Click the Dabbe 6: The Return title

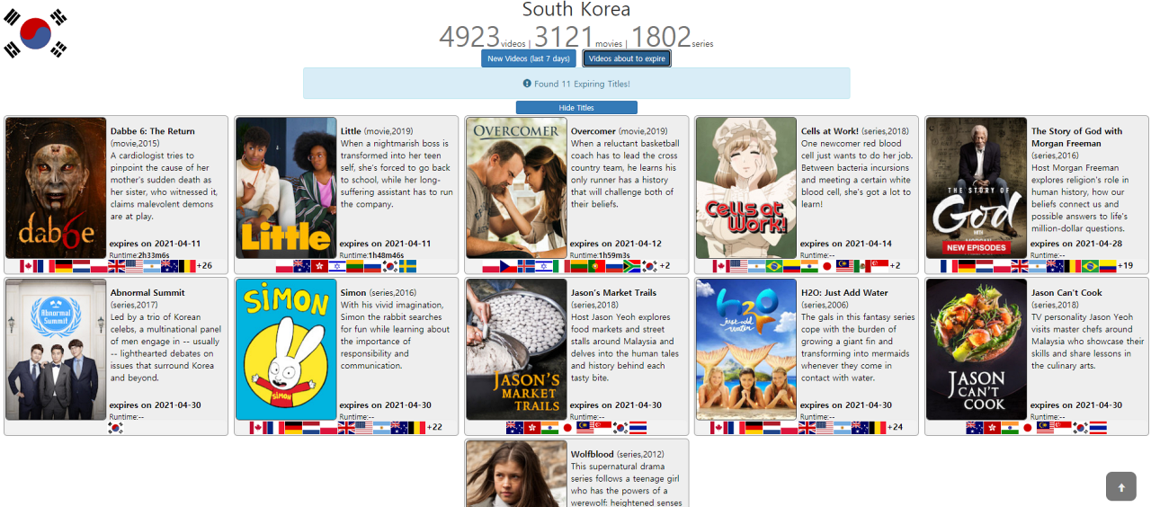[x=153, y=131]
